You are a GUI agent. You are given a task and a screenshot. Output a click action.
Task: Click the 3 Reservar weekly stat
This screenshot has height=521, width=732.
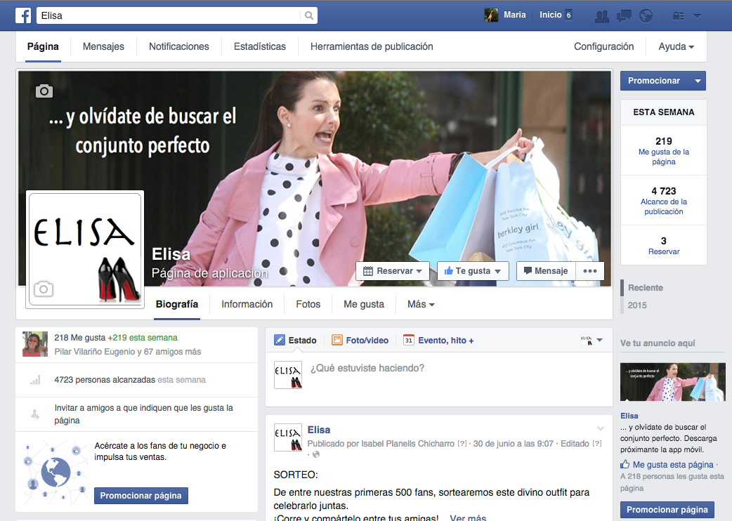[x=663, y=246]
